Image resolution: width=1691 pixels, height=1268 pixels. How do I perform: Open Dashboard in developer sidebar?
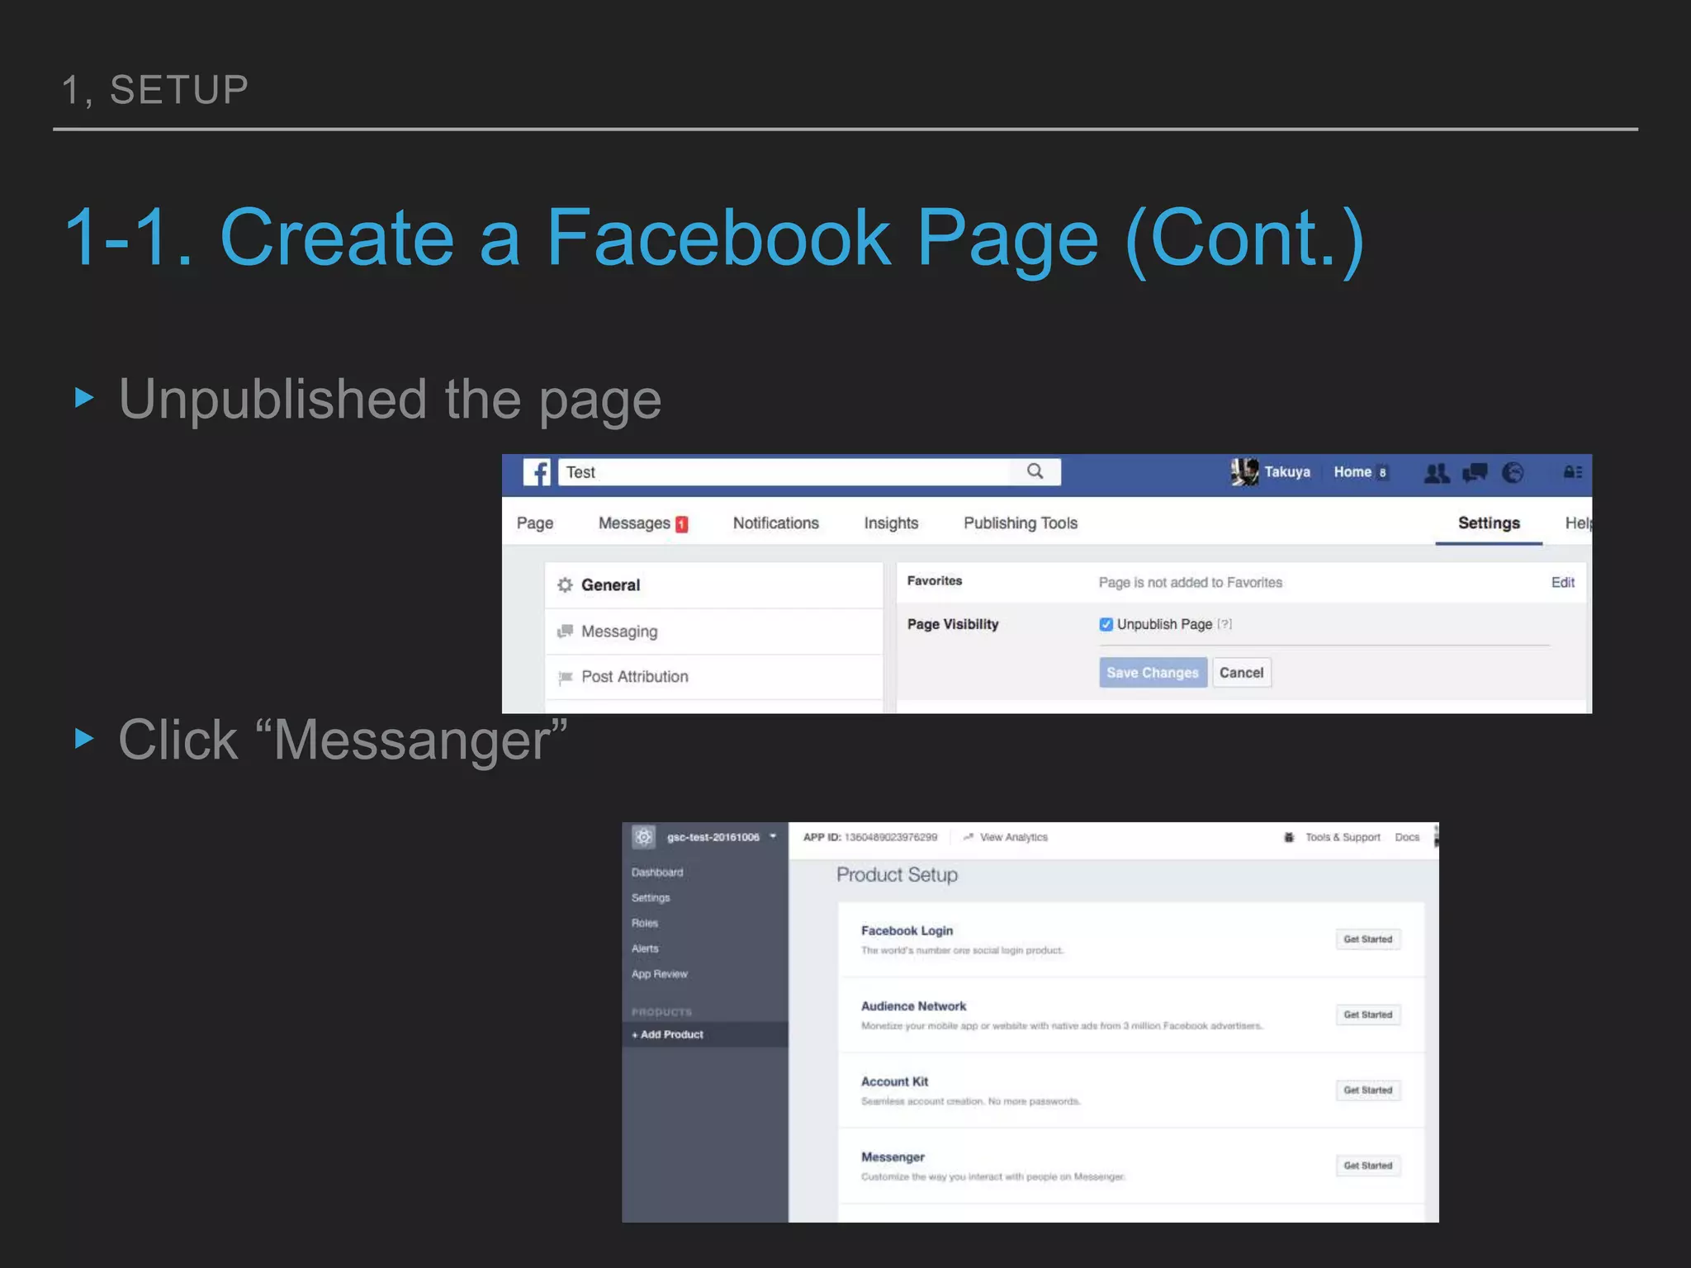[x=657, y=873]
